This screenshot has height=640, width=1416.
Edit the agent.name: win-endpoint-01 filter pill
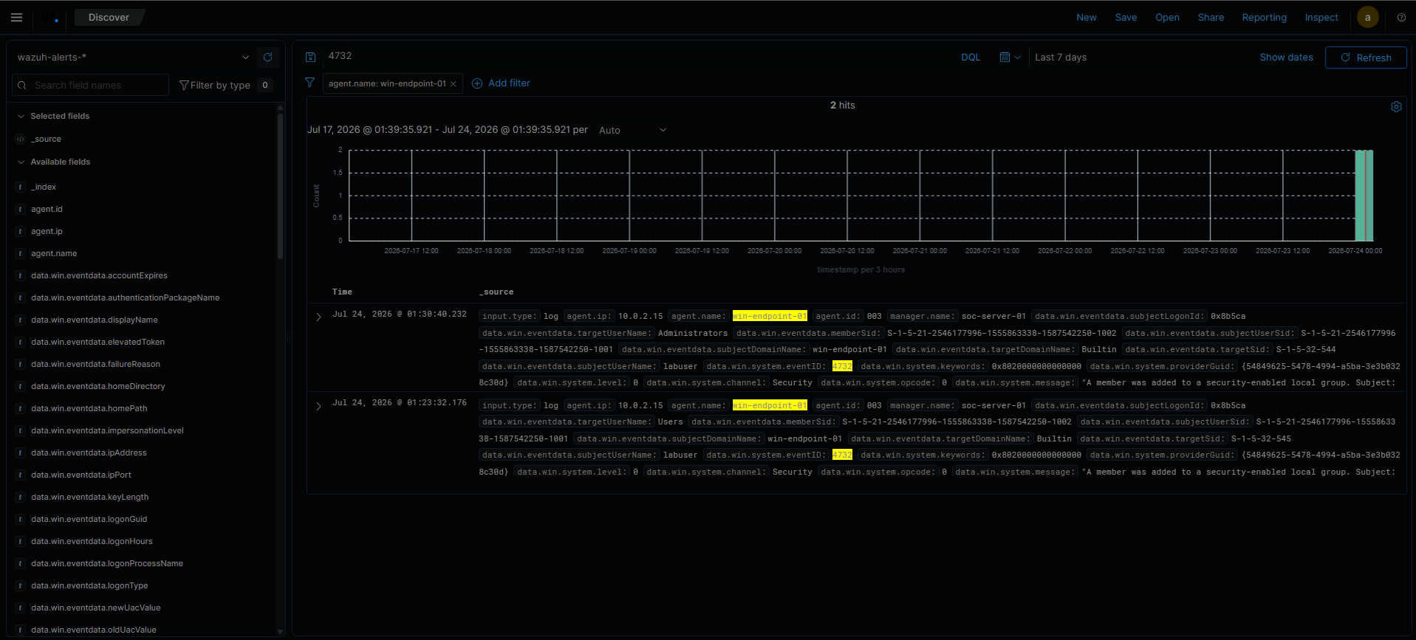click(387, 83)
